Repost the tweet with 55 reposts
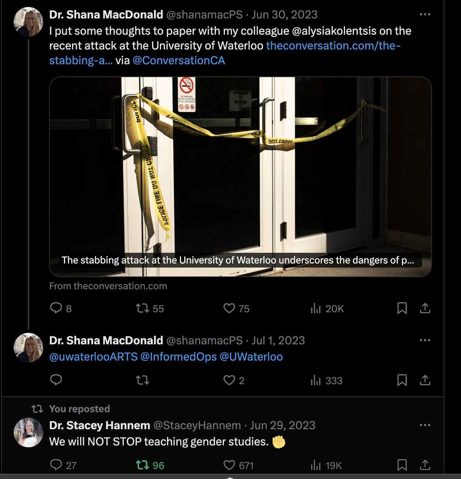 point(143,308)
